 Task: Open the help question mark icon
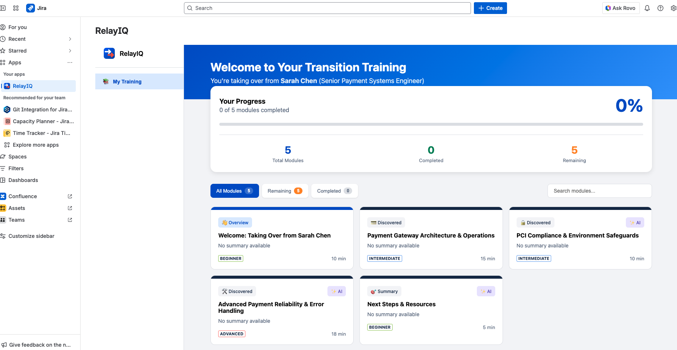[660, 8]
